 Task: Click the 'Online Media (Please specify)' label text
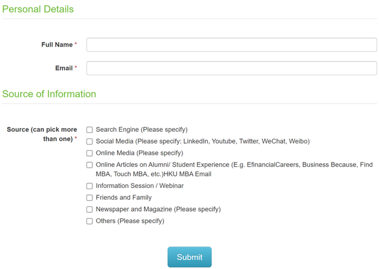(x=140, y=153)
